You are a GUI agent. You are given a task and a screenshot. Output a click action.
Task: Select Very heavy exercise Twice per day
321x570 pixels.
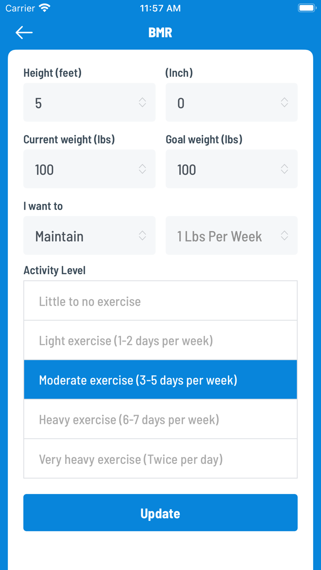160,459
